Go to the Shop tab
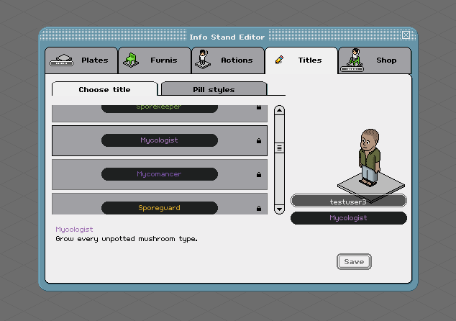 pyautogui.click(x=375, y=60)
